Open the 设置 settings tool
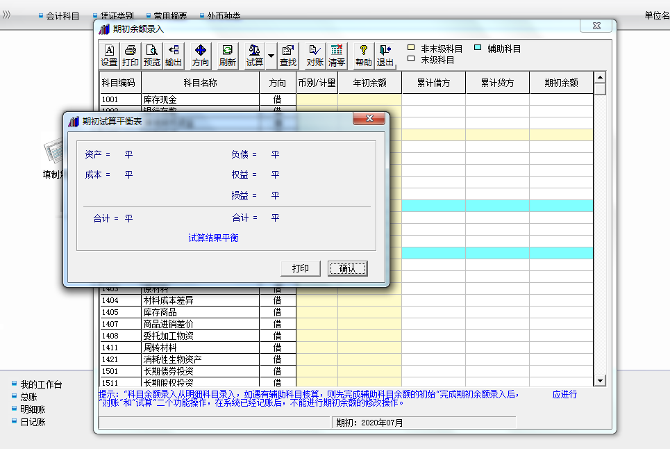 [109, 56]
